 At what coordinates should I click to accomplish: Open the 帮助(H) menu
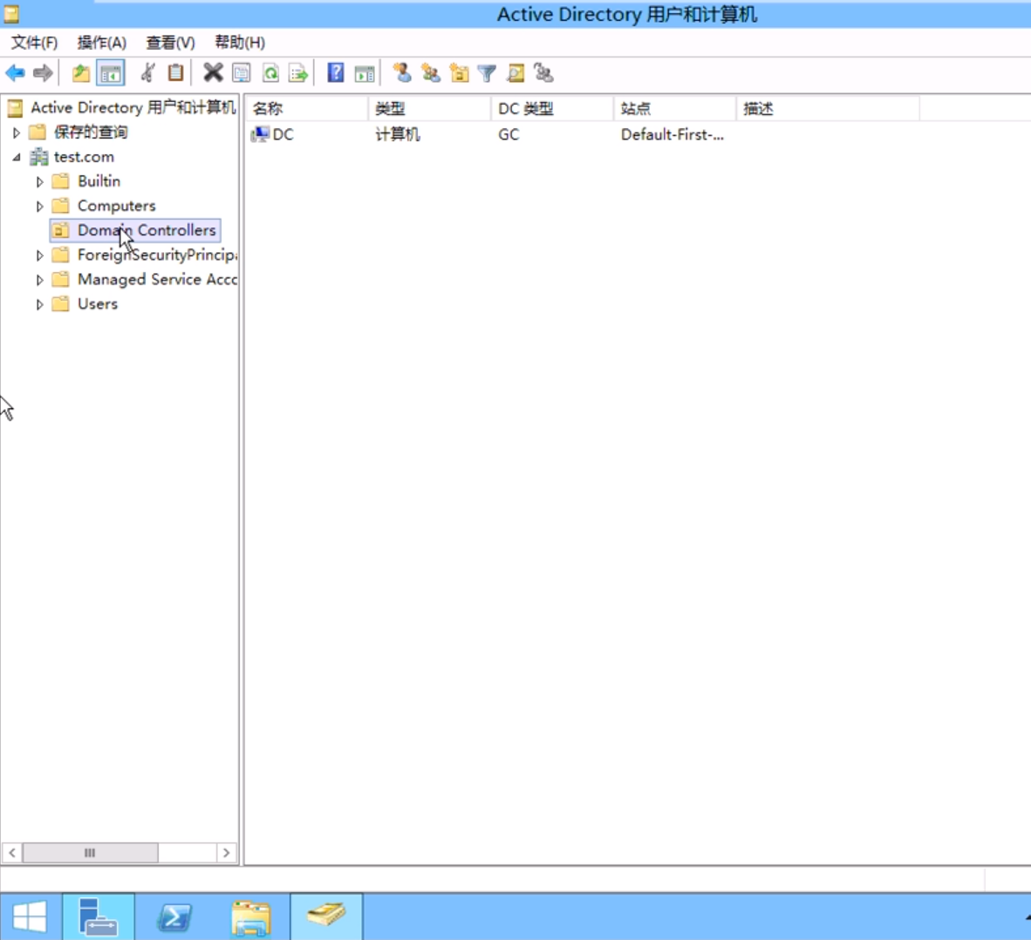(240, 43)
